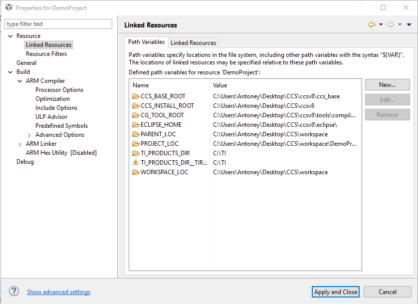Select the Path Variables tab
Viewport: 418px width, 304px height.
(146, 42)
